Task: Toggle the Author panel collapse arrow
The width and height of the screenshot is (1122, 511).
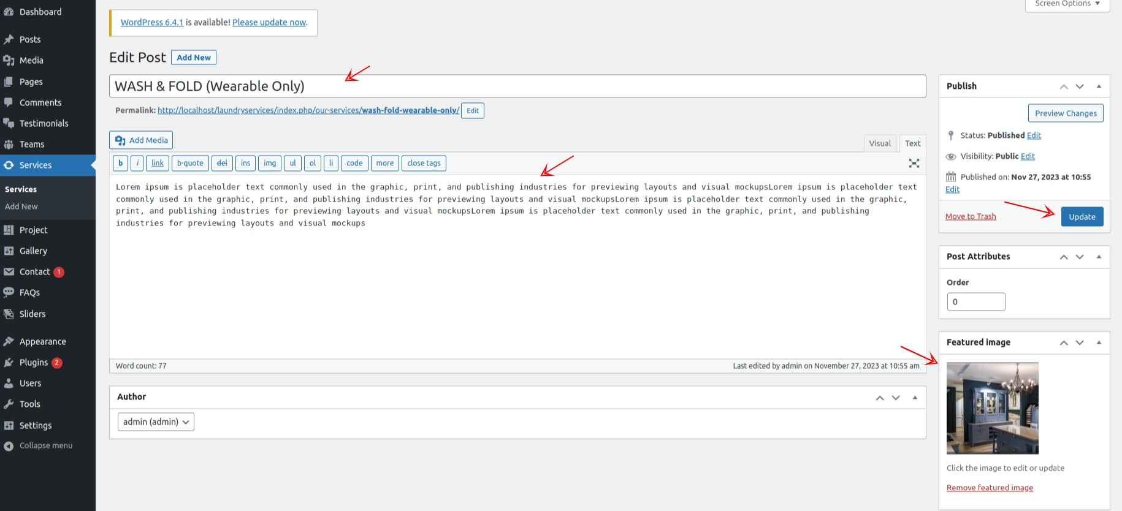Action: (x=915, y=398)
